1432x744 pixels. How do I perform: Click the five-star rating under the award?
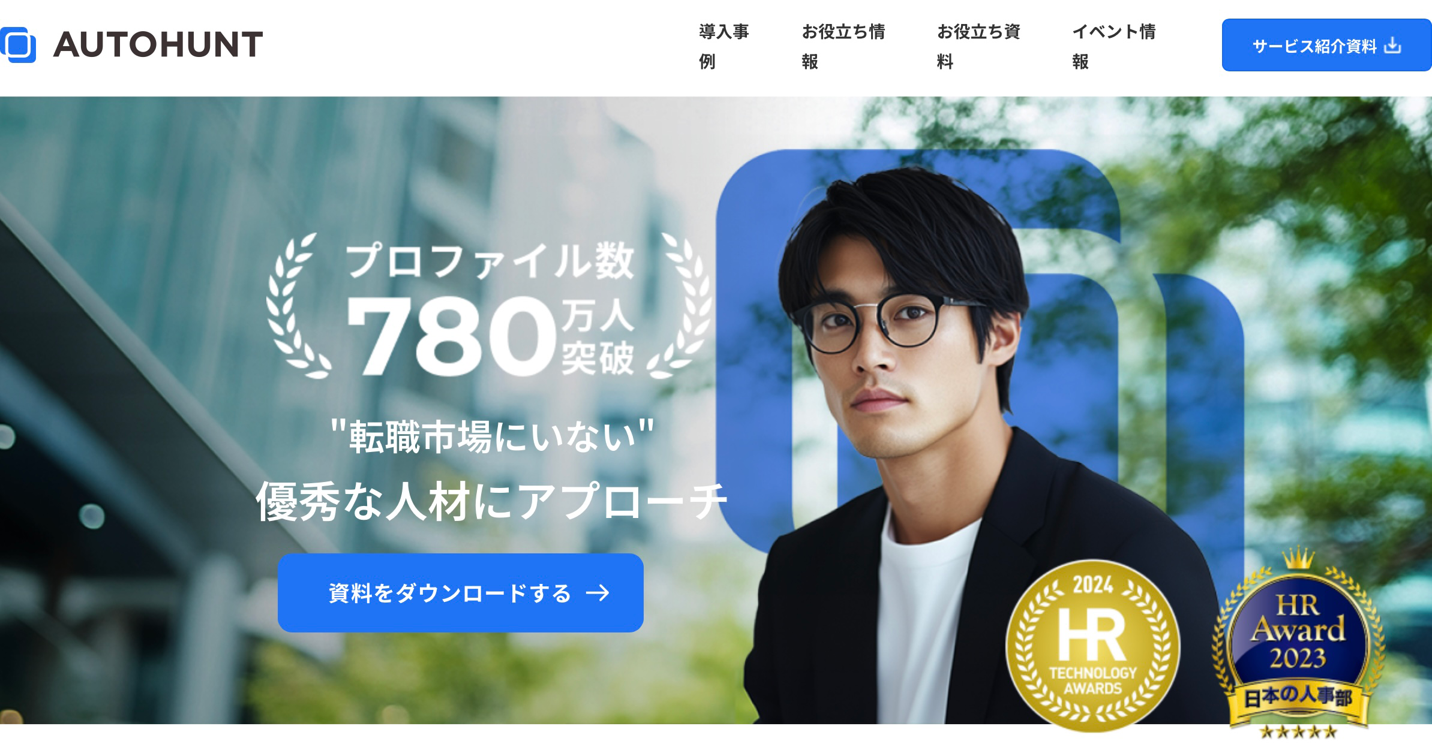pos(1298,731)
